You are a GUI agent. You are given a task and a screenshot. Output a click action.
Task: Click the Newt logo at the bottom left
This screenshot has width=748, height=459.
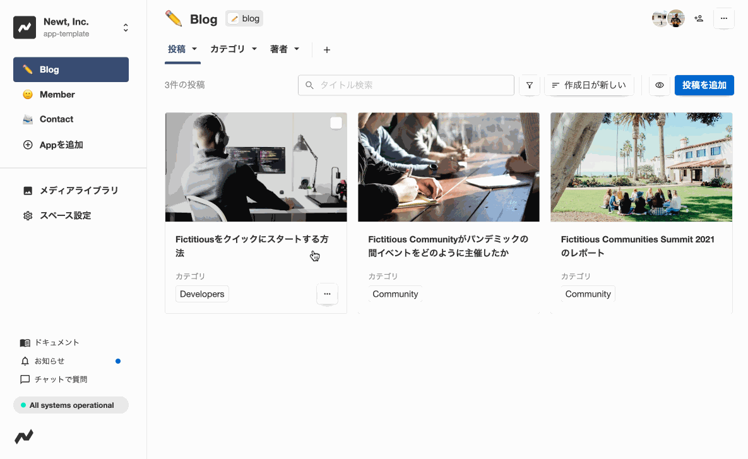24,437
